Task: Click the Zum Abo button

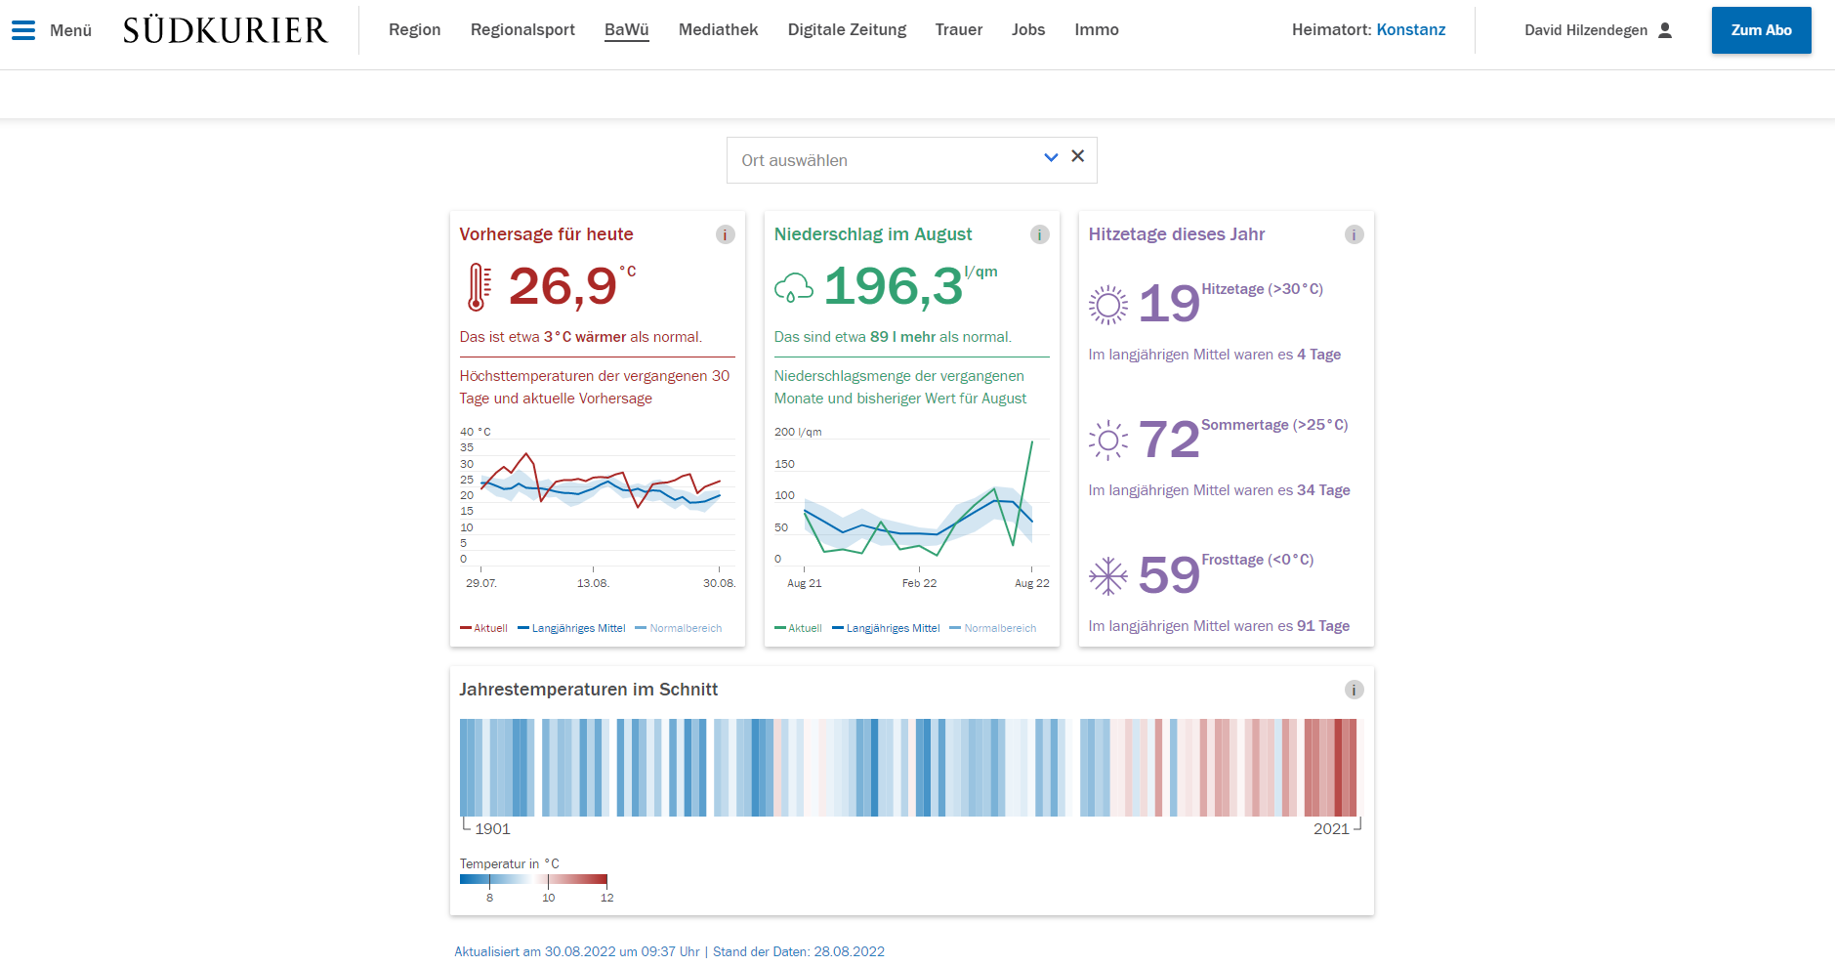Action: (1761, 30)
